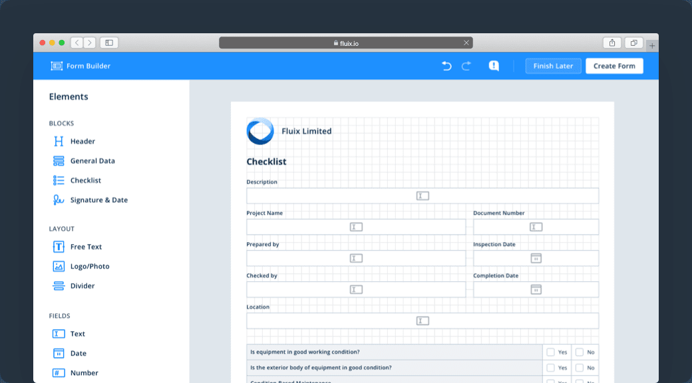Click the Location input field

pos(423,320)
